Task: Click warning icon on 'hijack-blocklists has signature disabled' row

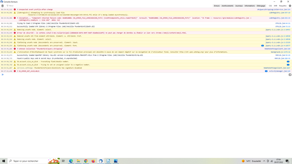Action: (15, 68)
